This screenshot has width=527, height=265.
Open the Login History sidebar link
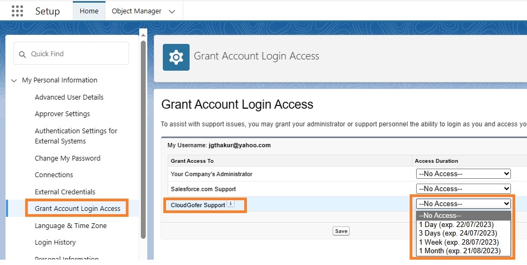click(x=55, y=242)
